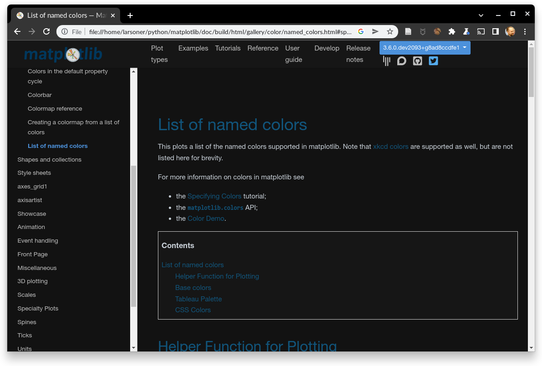Open Specialty Plots in sidebar
542x366 pixels.
[x=38, y=309]
